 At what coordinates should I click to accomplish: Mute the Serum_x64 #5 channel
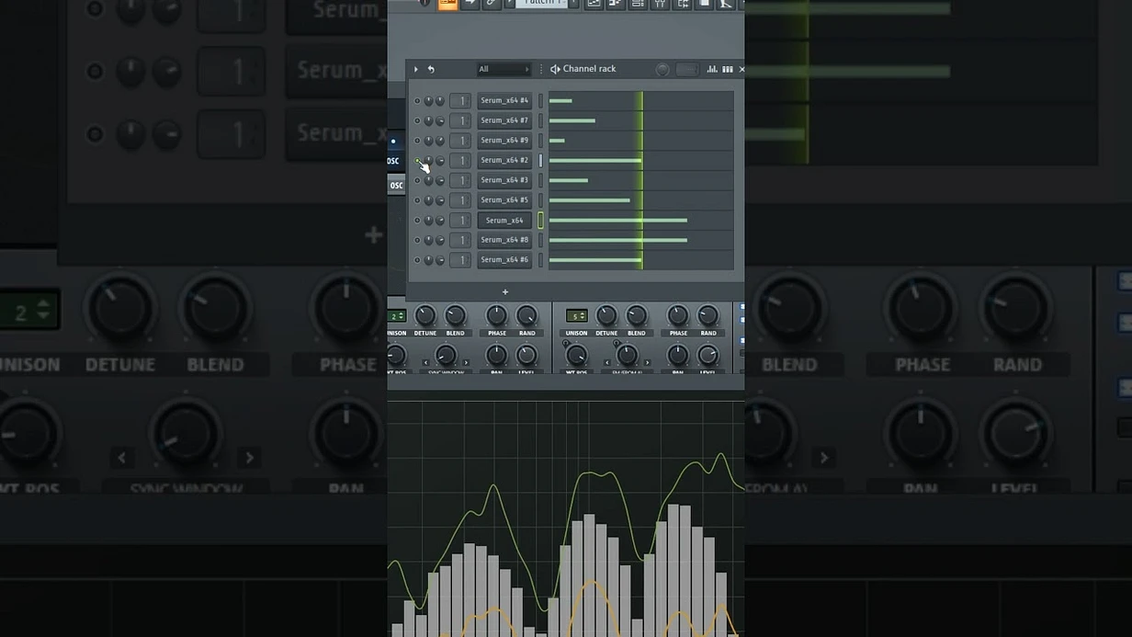coord(417,200)
